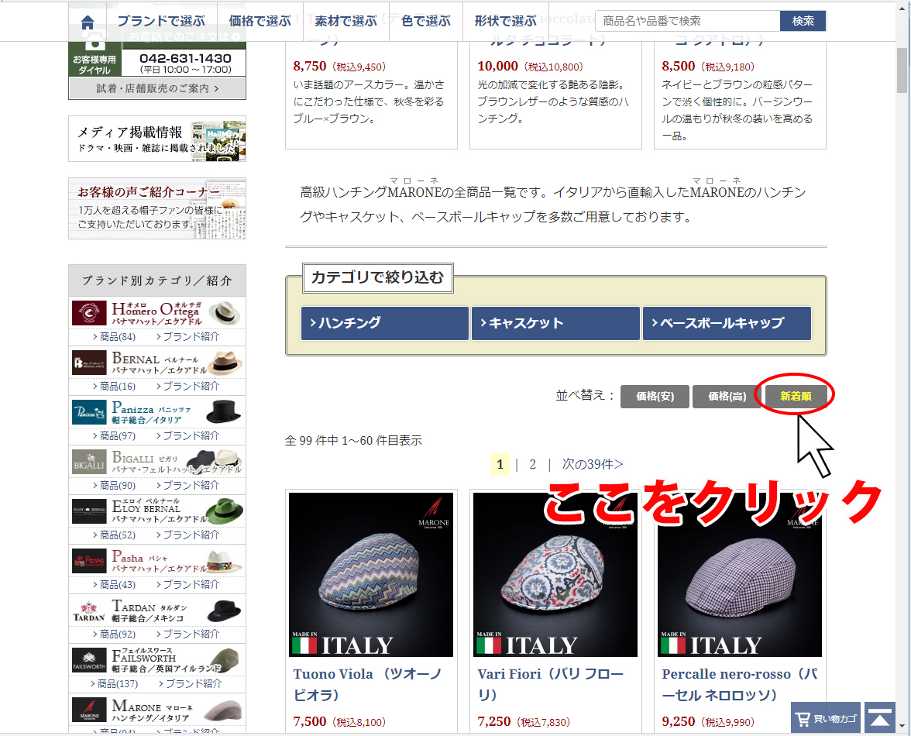Click 次の39件 next results link
The image size is (911, 736).
592,464
